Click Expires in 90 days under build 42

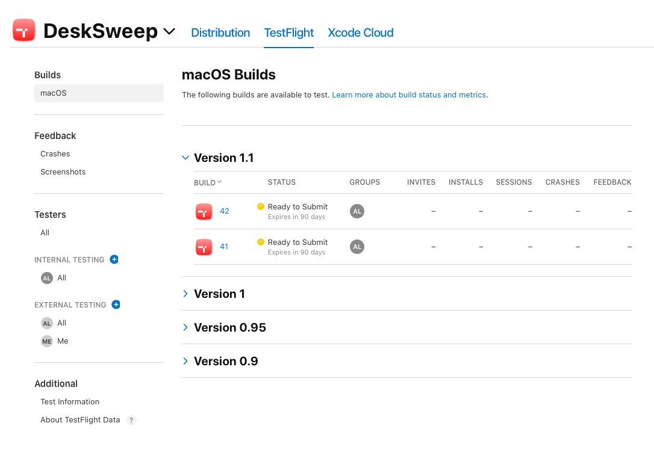296,217
